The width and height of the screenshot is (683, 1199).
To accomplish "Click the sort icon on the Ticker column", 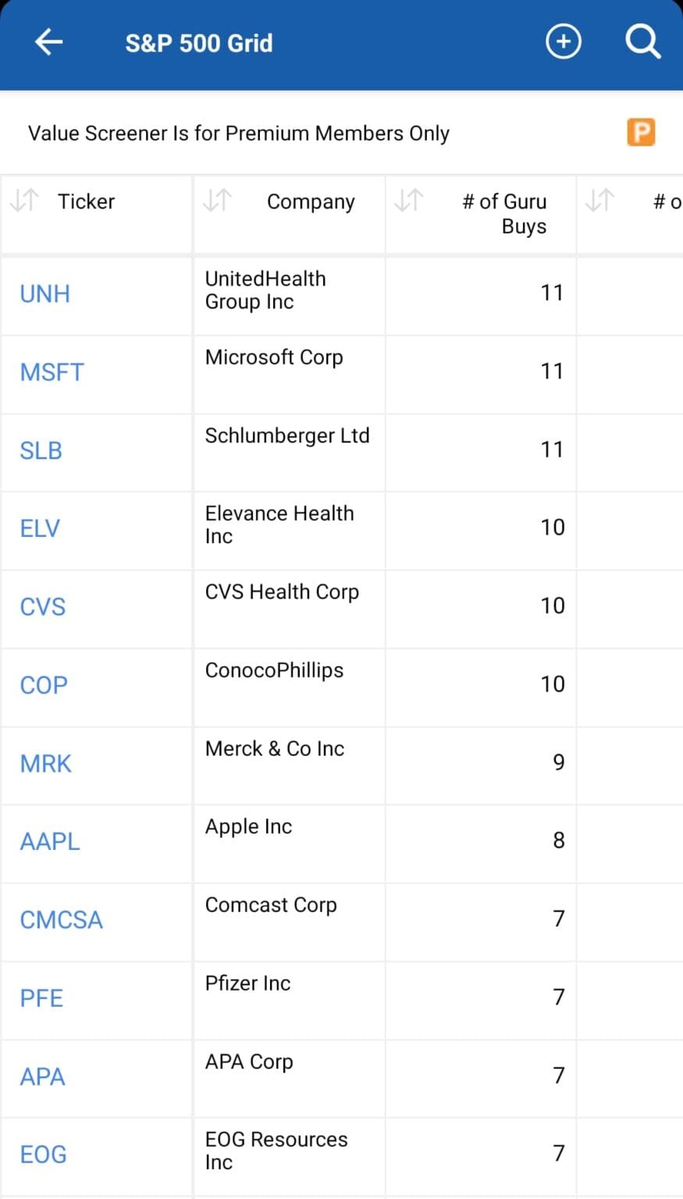I will coord(23,201).
